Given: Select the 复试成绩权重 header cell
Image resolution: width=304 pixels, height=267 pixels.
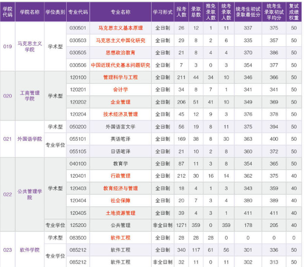Looking at the screenshot, I should point(294,12).
